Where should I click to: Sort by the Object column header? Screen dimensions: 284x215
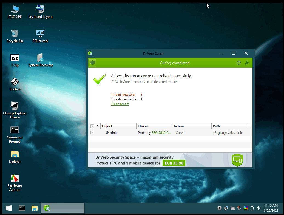118,126
